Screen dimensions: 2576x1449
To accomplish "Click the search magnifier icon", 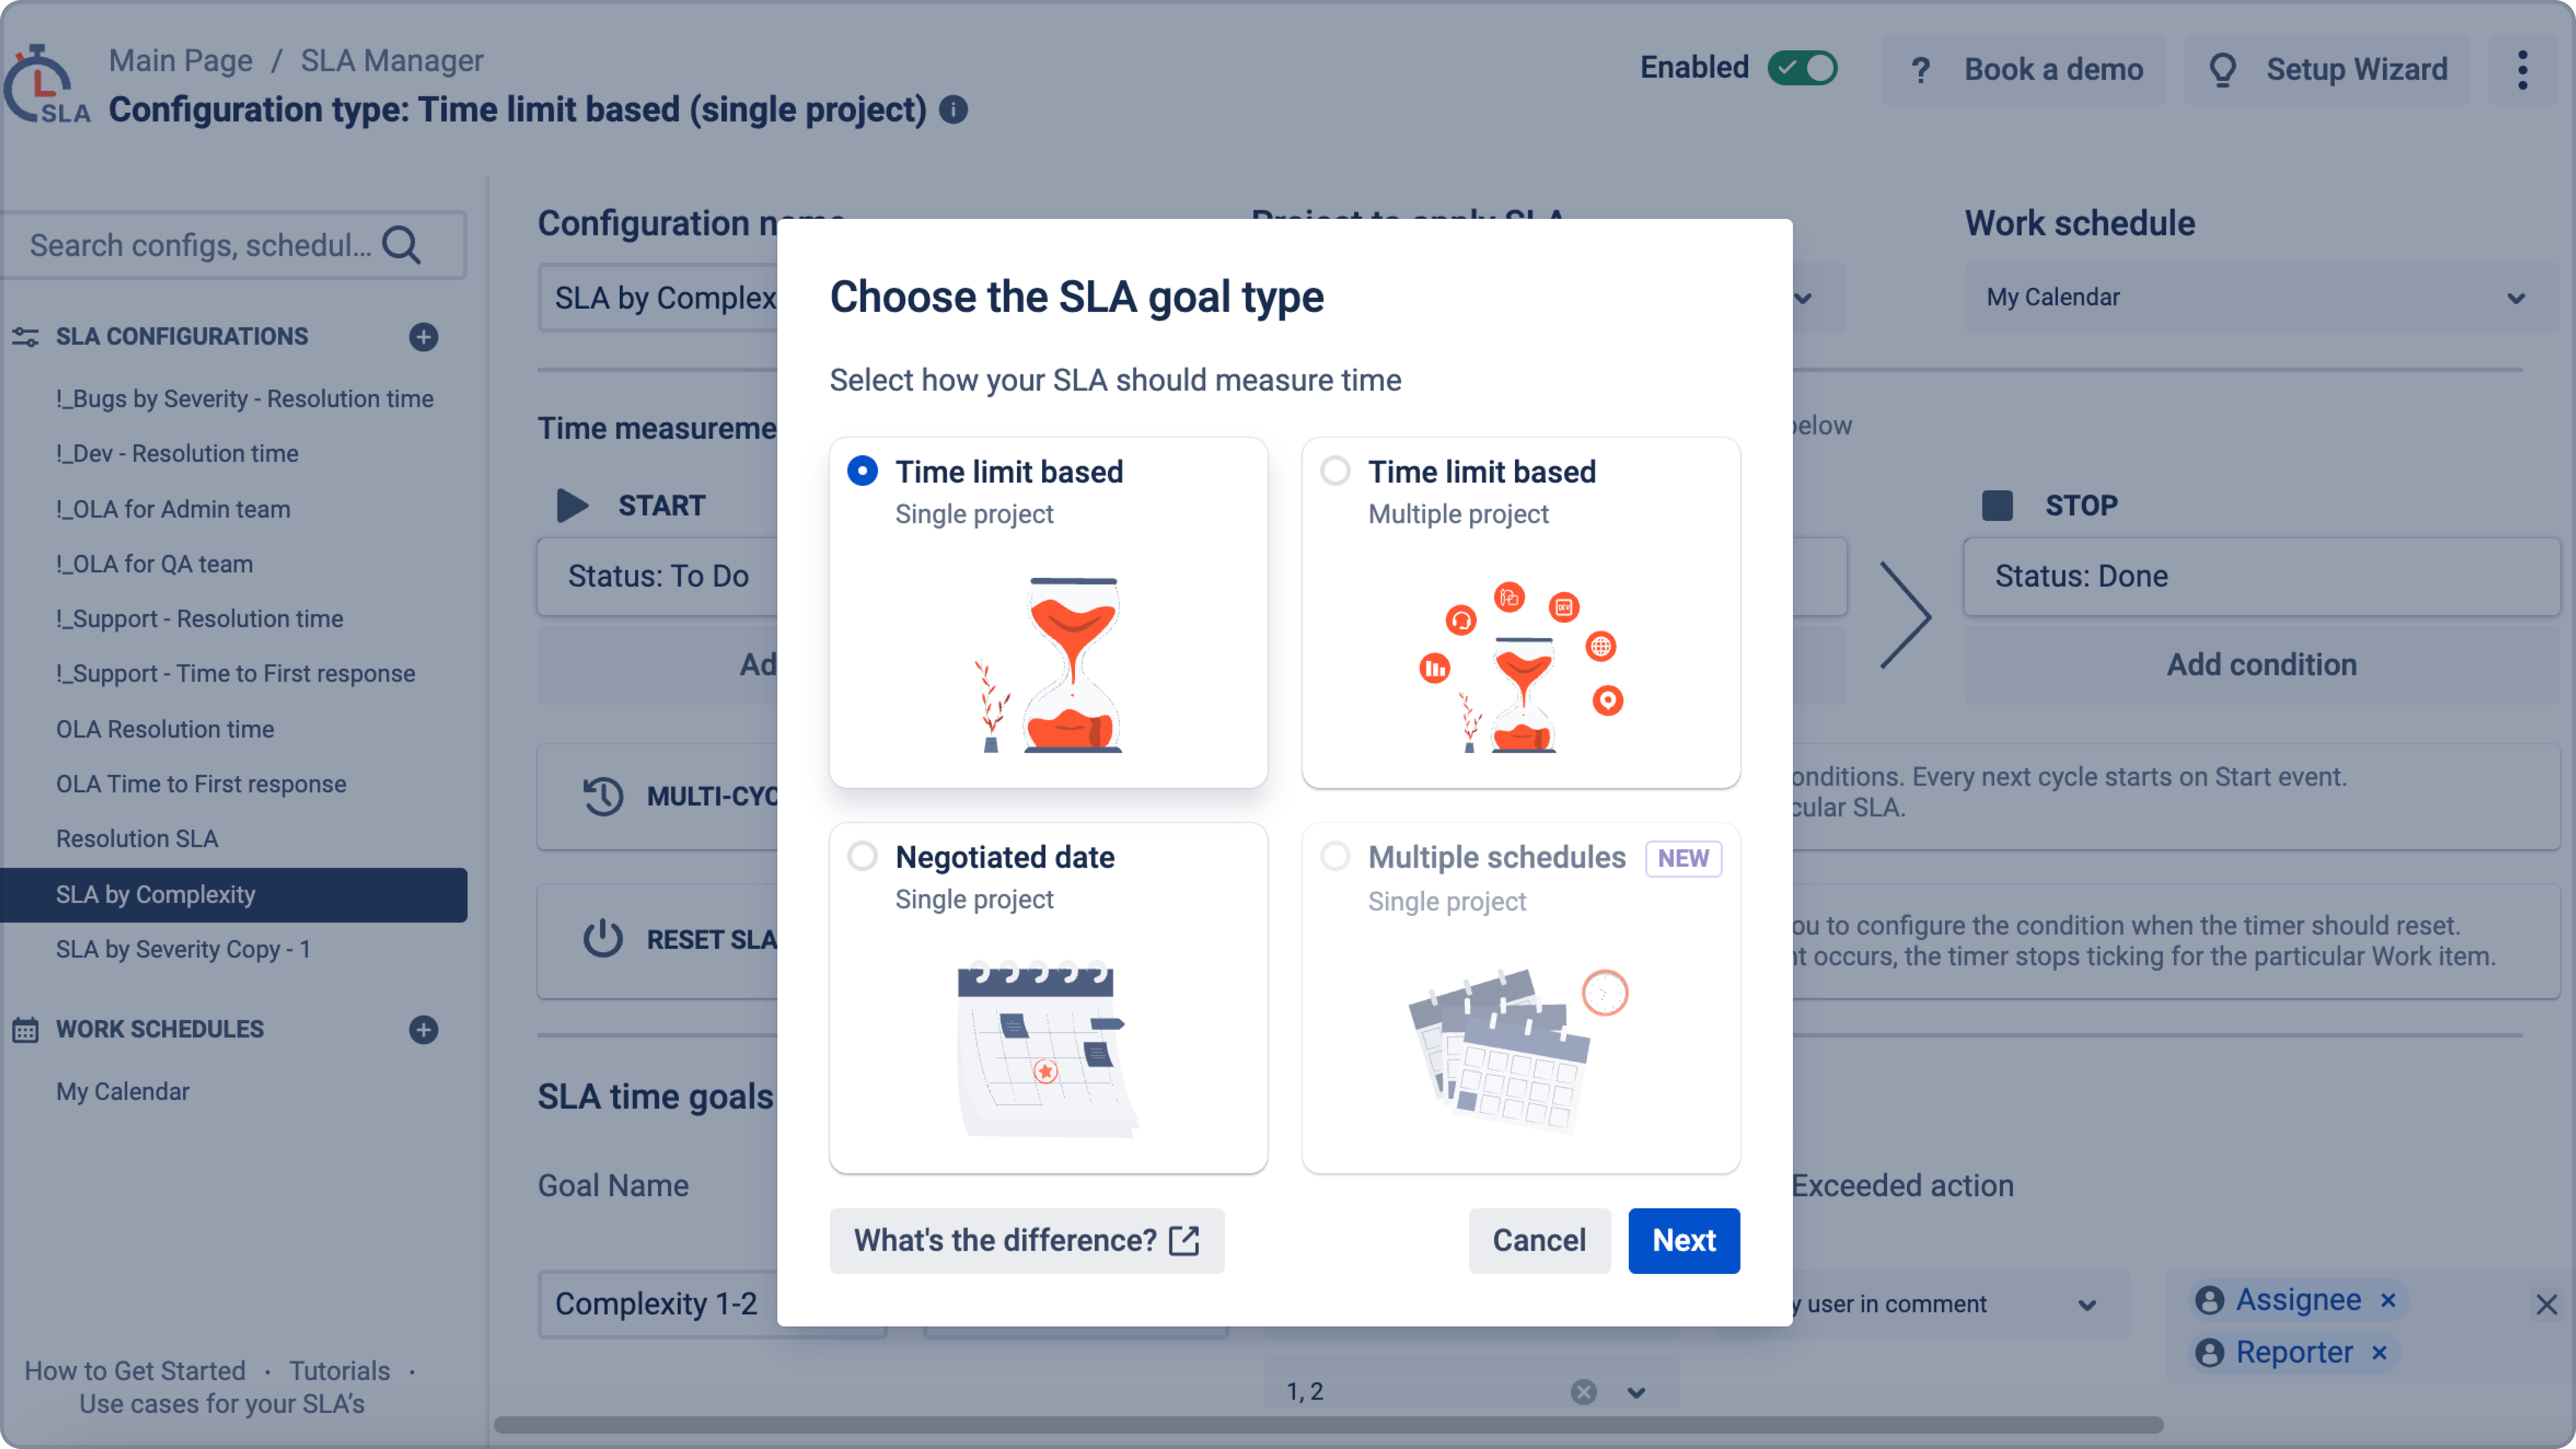I will [402, 245].
